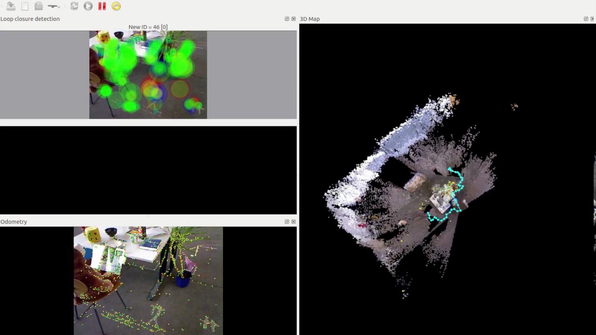The height and width of the screenshot is (335, 596).
Task: Float the 3D Map panel
Action: click(586, 19)
